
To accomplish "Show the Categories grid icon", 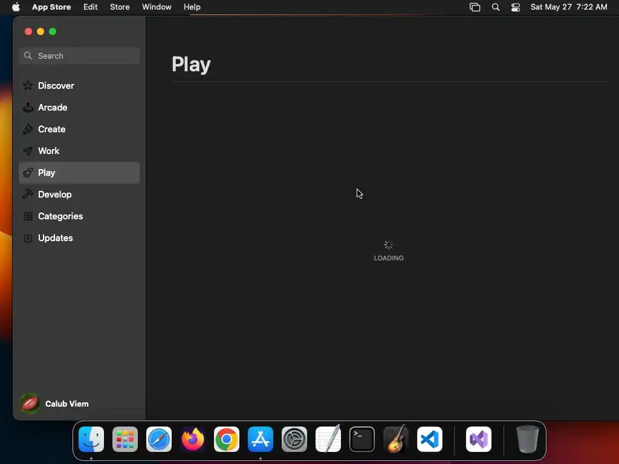I will (28, 216).
